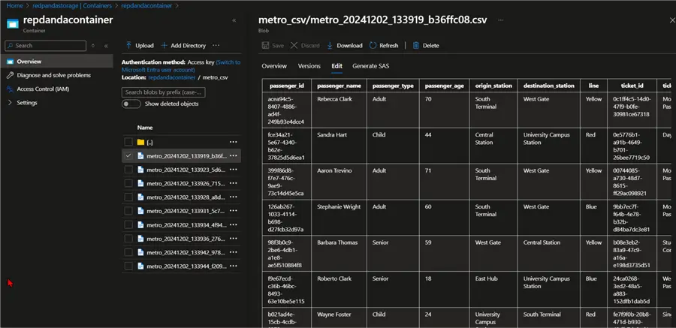Expand the Settings section chevron
The height and width of the screenshot is (328, 676).
tap(10, 103)
